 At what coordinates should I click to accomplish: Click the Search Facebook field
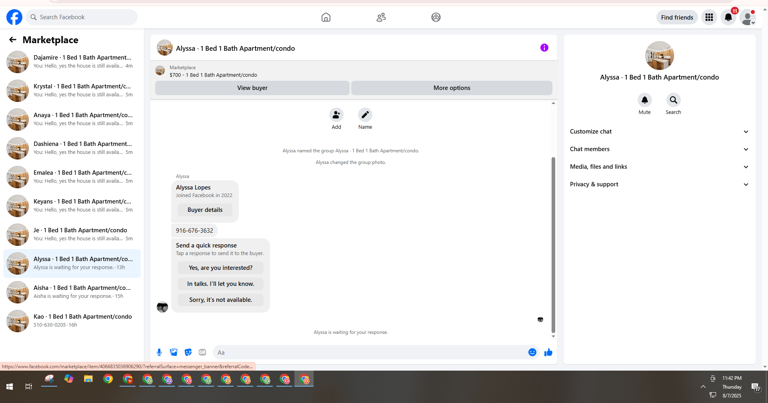(82, 17)
